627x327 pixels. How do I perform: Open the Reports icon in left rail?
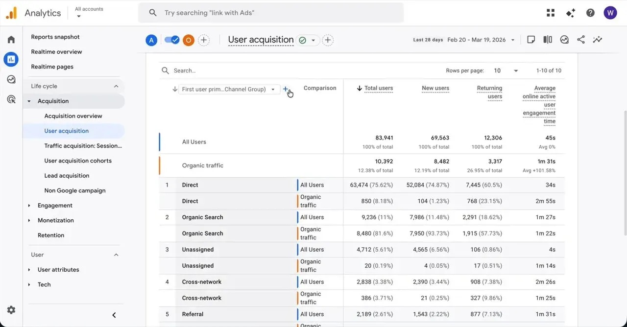coord(11,59)
